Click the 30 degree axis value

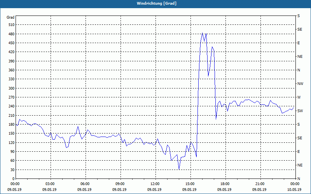12,170
